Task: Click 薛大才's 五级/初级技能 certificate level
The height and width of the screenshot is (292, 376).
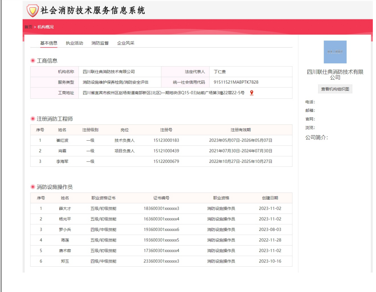Action: tap(103, 208)
